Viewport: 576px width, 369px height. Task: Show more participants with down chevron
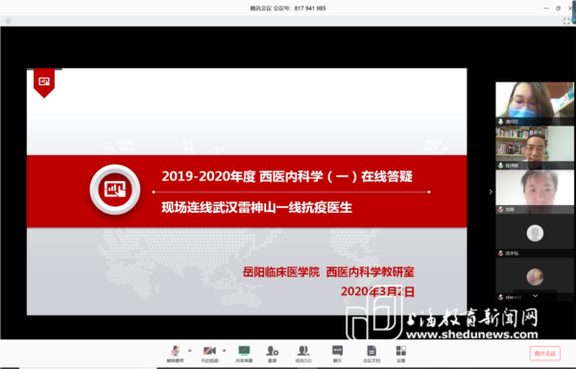click(536, 295)
